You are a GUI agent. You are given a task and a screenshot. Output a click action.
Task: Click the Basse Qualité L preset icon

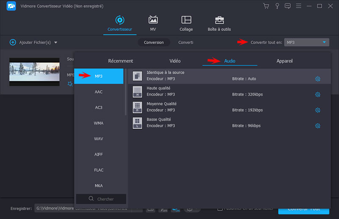[137, 123]
